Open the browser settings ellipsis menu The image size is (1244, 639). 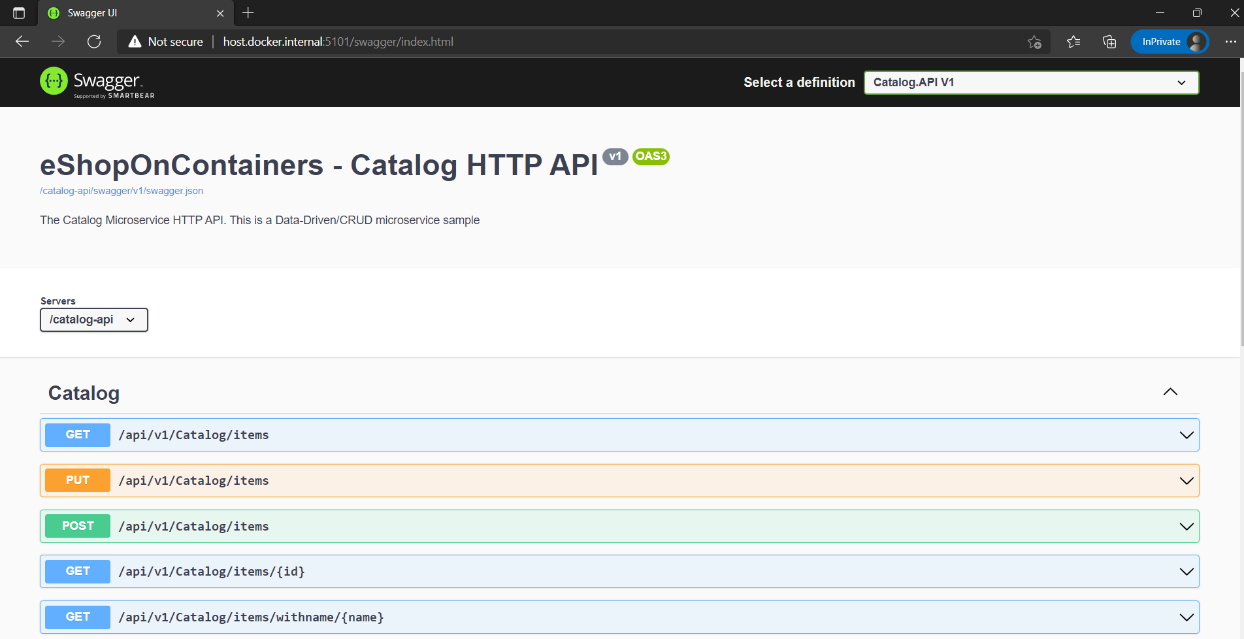pyautogui.click(x=1231, y=41)
